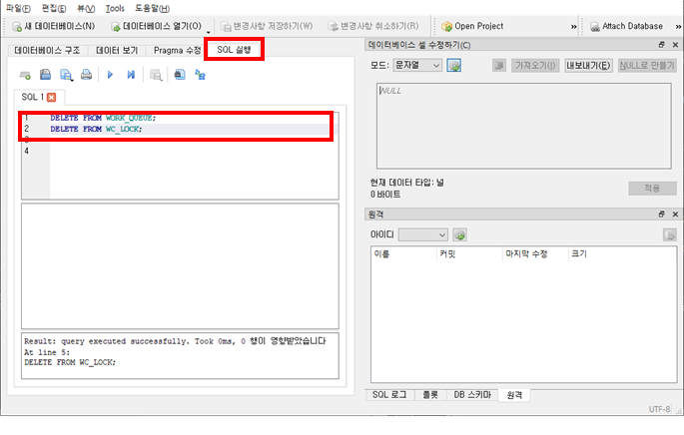Expand overflow chevron after Attach Database
This screenshot has height=435, width=684.
coord(678,27)
